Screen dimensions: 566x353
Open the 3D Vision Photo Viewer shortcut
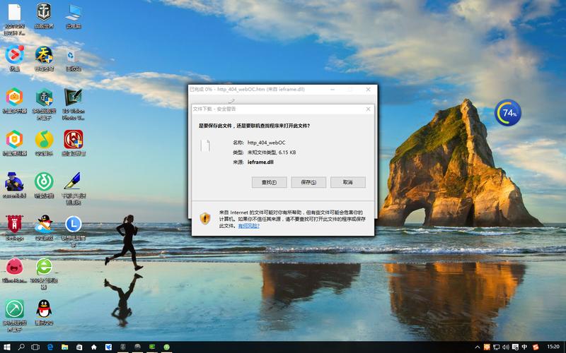point(74,97)
